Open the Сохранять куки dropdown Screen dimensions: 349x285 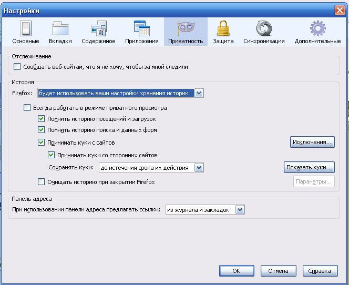click(x=199, y=168)
